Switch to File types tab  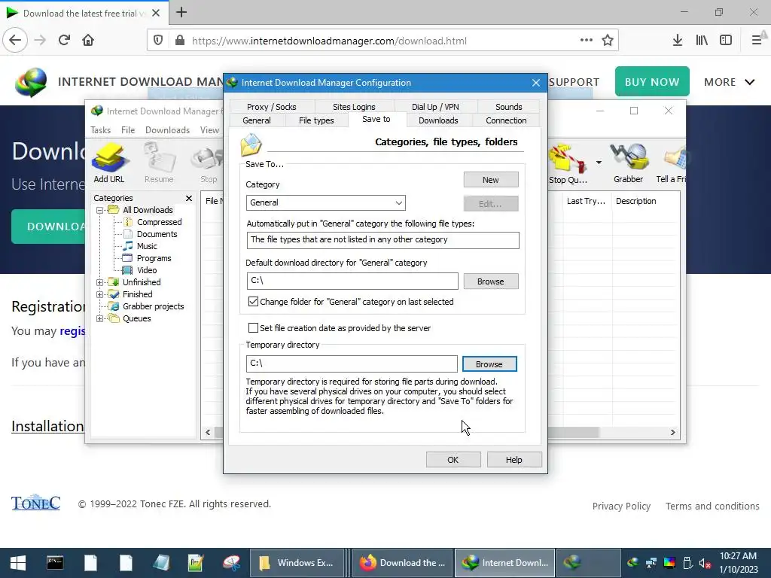tap(316, 120)
